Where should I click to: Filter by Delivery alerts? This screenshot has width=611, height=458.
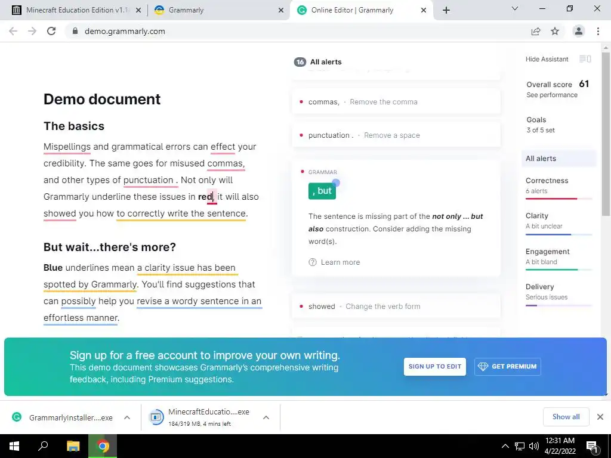click(x=558, y=295)
